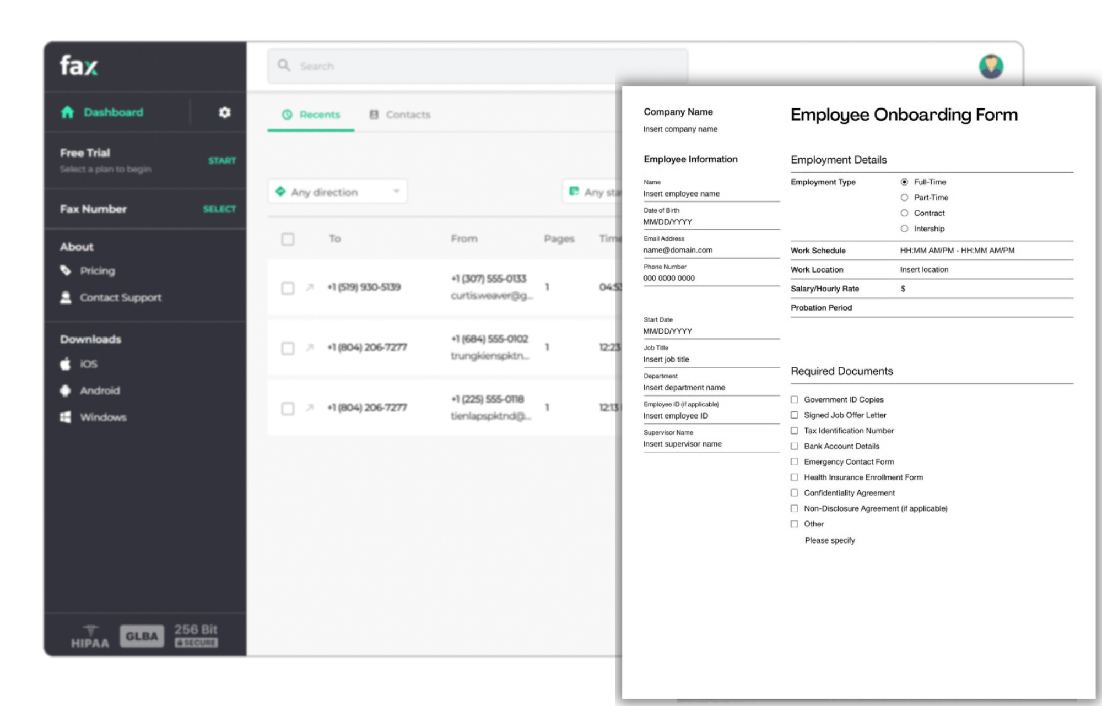The image size is (1102, 706).
Task: Open settings gear icon in sidebar
Action: pos(224,112)
